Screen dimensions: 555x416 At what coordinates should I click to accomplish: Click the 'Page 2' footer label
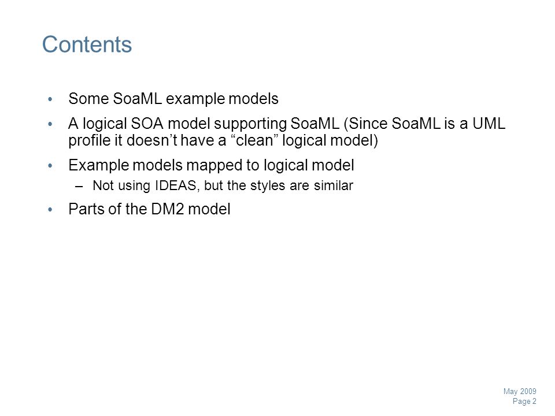pyautogui.click(x=524, y=401)
